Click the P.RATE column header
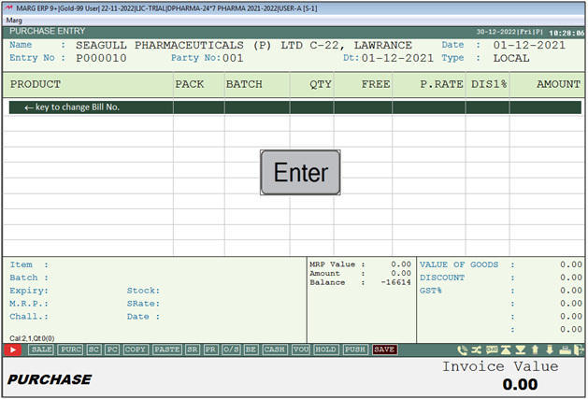The height and width of the screenshot is (399, 588). (x=441, y=84)
